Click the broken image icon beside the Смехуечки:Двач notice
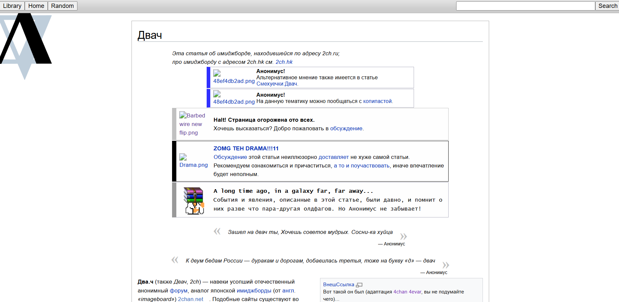The image size is (619, 302). click(x=217, y=73)
